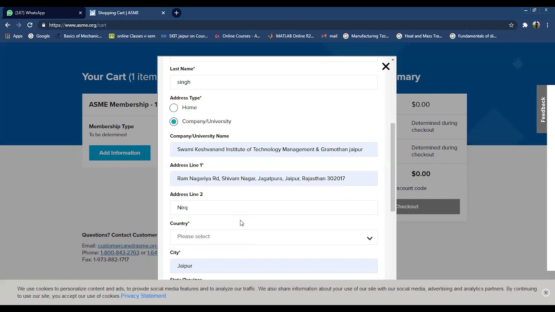555x312 pixels.
Task: Click the 'Membership Type' label in cart
Action: (111, 127)
